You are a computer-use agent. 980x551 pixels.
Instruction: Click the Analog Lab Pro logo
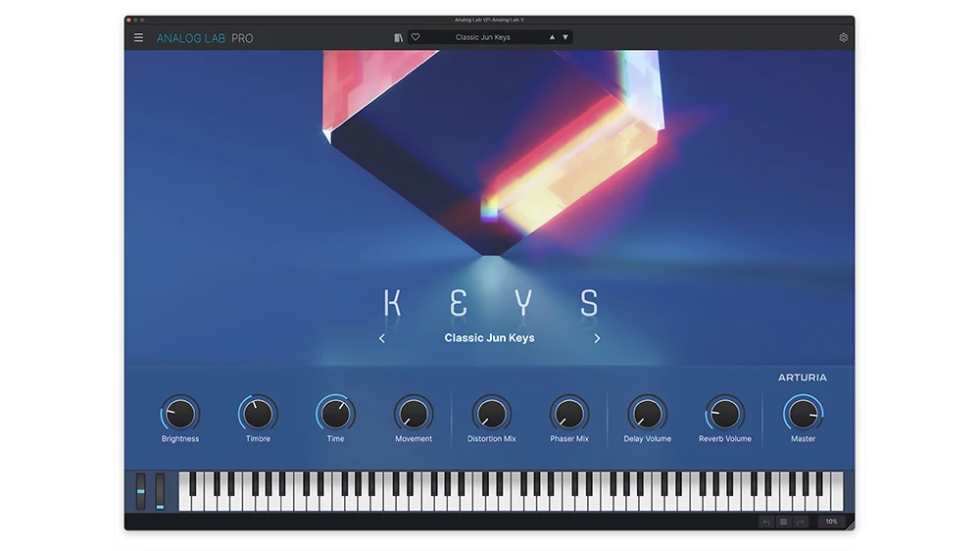pos(205,38)
